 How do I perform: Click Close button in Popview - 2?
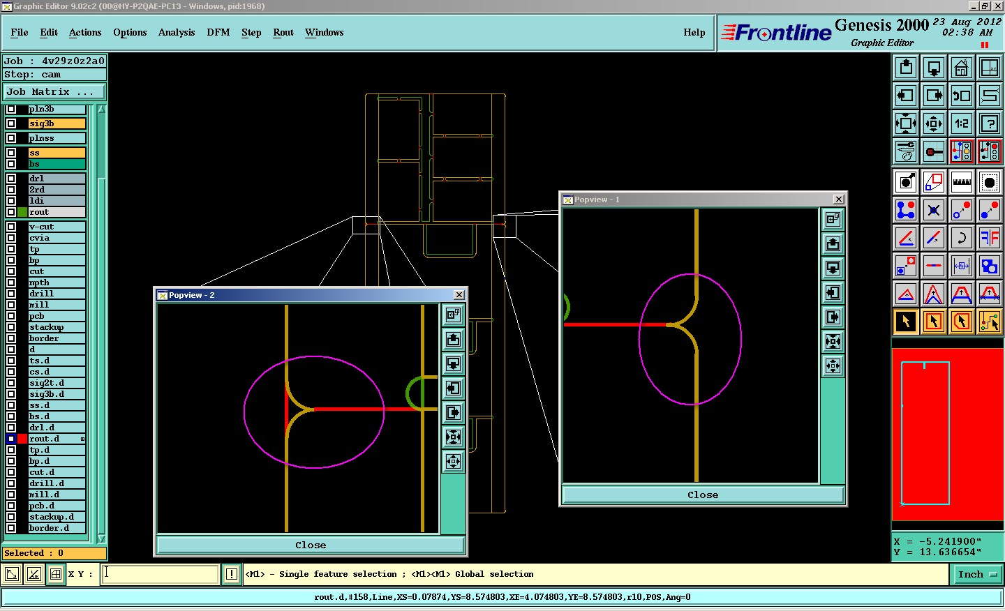[311, 545]
